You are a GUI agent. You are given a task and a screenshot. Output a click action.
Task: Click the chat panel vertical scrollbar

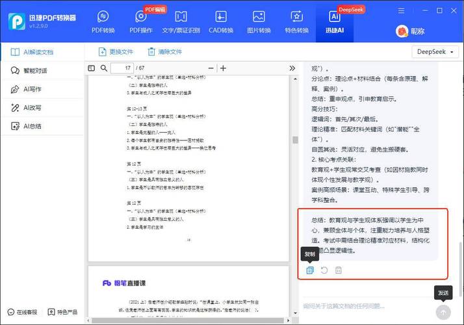tap(460, 269)
